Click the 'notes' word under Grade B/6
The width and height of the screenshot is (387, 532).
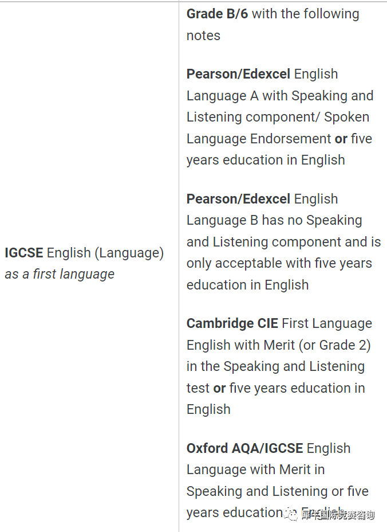coord(203,36)
